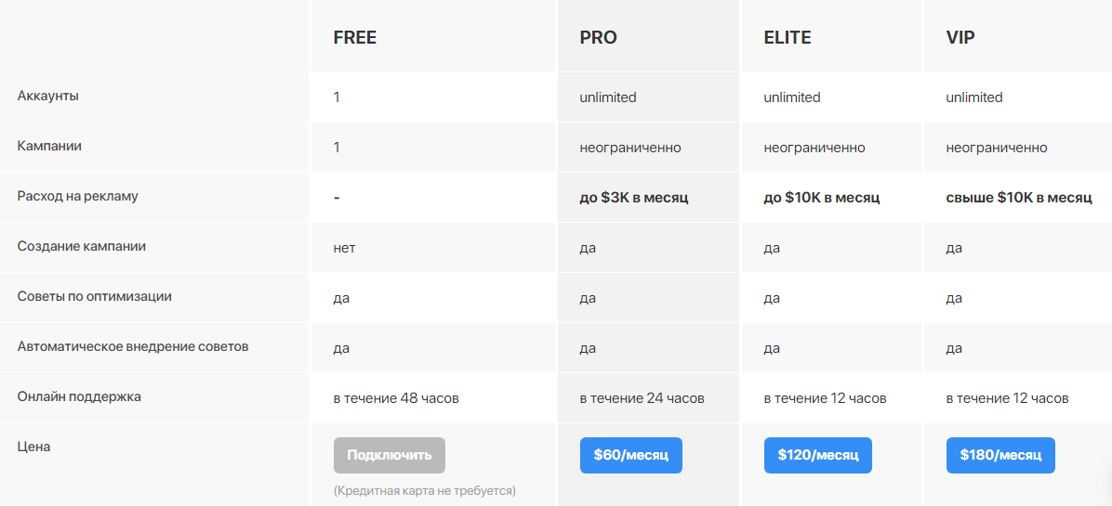
Task: Click Автоматическое внедрение советов label
Action: pos(133,346)
